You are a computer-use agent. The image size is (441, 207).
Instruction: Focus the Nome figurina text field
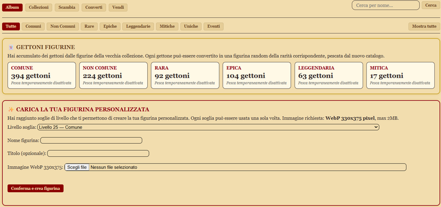(x=92, y=140)
